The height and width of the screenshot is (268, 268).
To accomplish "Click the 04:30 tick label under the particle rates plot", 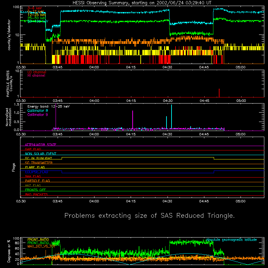I will (168, 101).
